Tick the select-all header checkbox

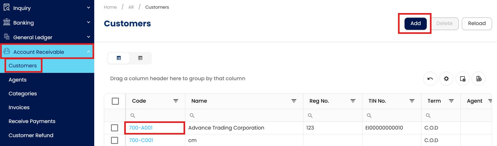[115, 101]
